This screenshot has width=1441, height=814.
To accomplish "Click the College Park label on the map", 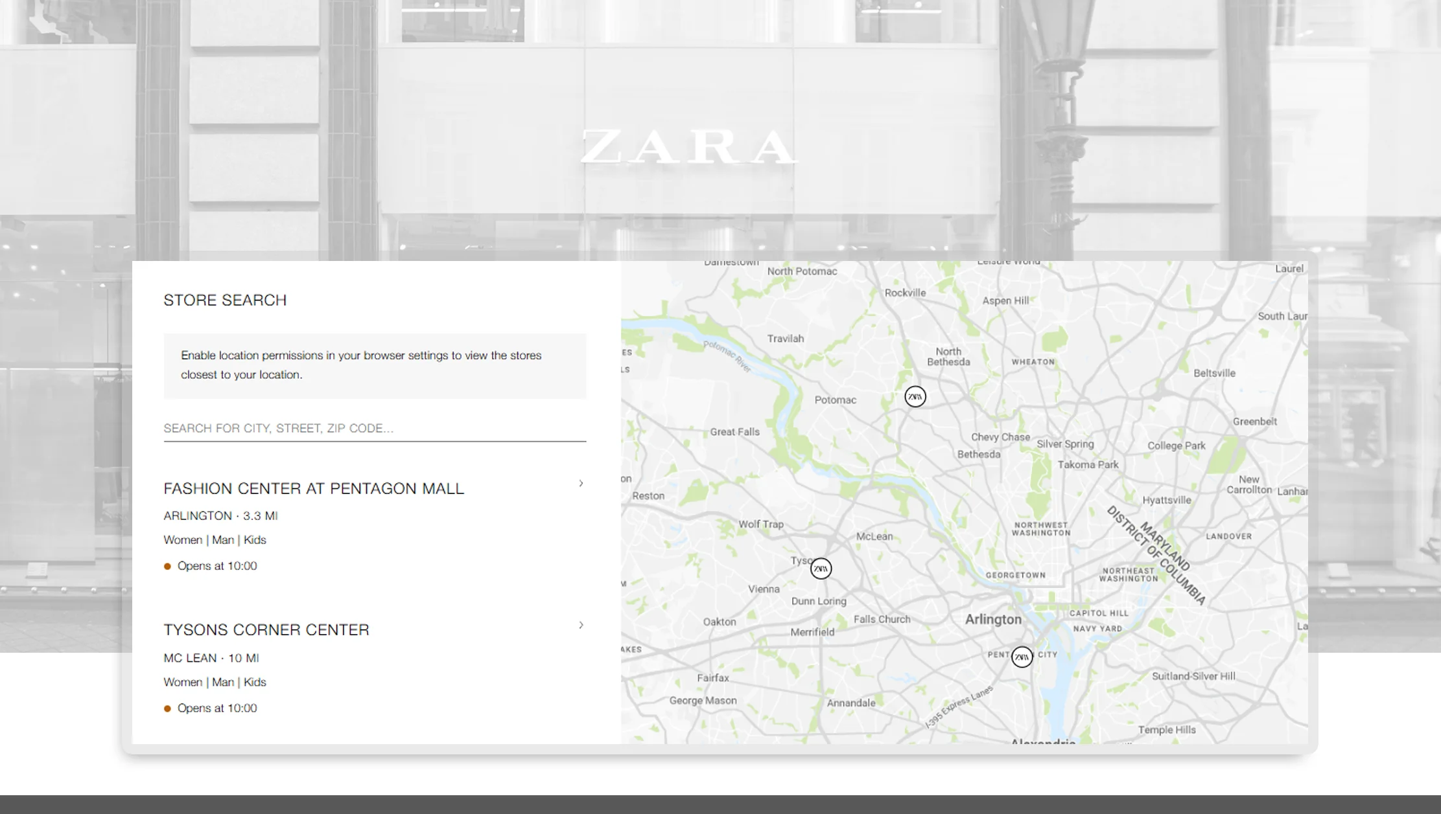I will 1176,446.
